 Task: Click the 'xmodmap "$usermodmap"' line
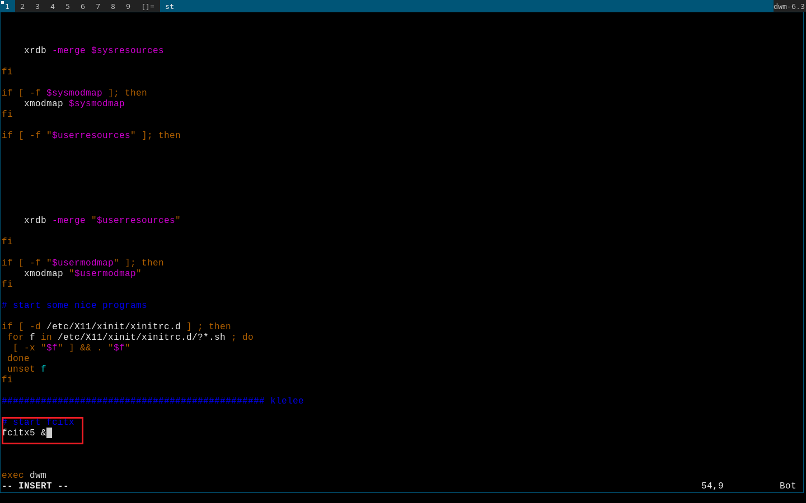click(83, 273)
